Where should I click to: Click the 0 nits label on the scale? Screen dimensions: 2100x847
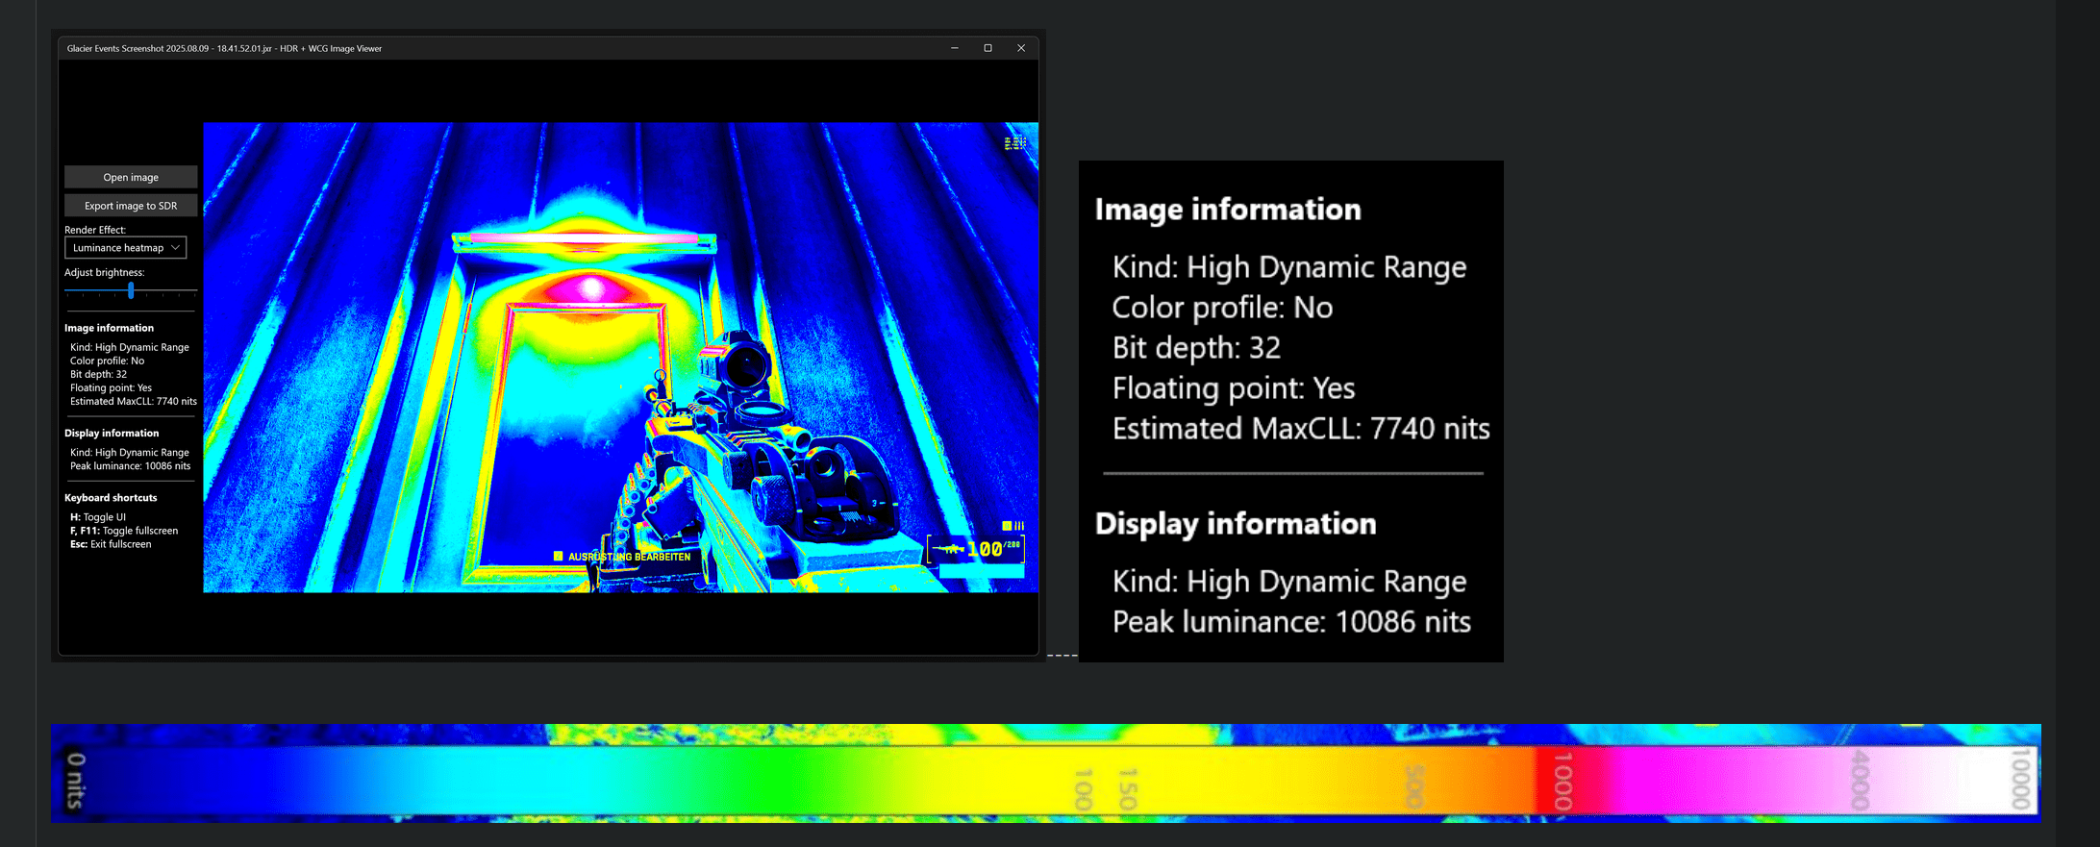tap(76, 780)
